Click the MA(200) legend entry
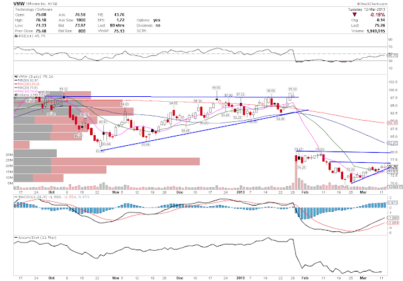This screenshot has width=403, height=281. tap(26, 84)
